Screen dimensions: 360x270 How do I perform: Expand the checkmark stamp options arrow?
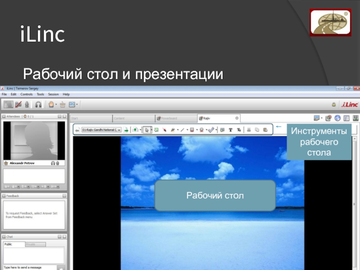tap(216, 130)
